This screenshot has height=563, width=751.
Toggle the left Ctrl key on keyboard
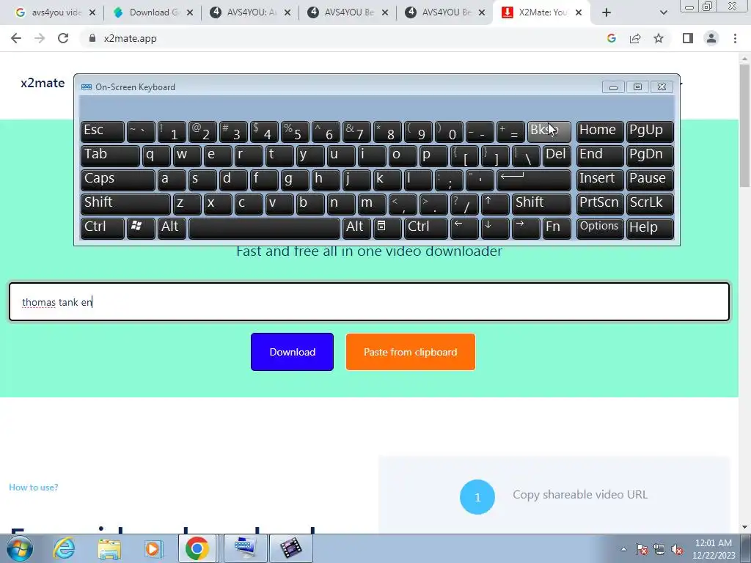(x=103, y=229)
